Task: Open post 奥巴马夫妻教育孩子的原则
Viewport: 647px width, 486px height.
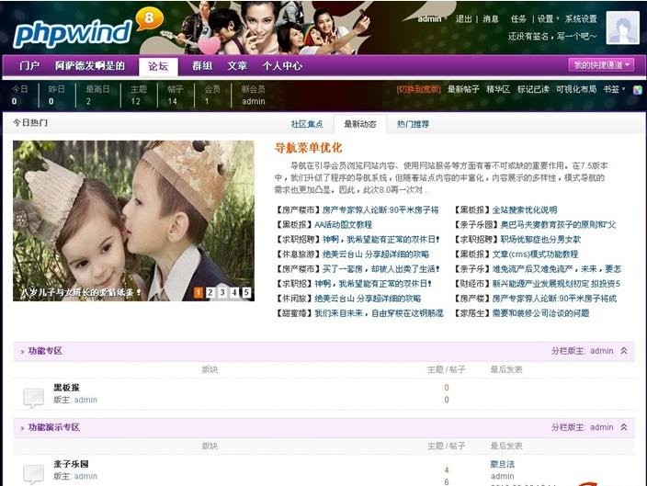Action: (558, 225)
